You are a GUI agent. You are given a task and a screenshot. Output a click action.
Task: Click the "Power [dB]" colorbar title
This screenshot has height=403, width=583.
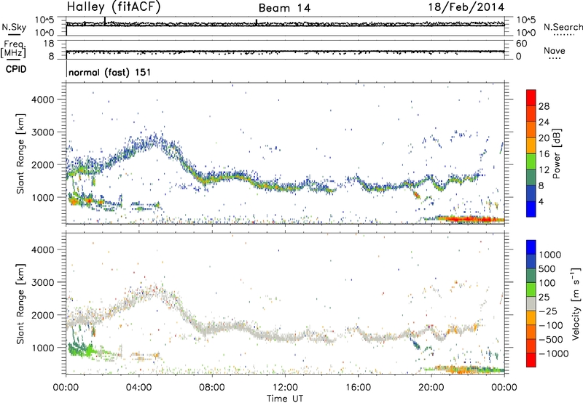557,153
